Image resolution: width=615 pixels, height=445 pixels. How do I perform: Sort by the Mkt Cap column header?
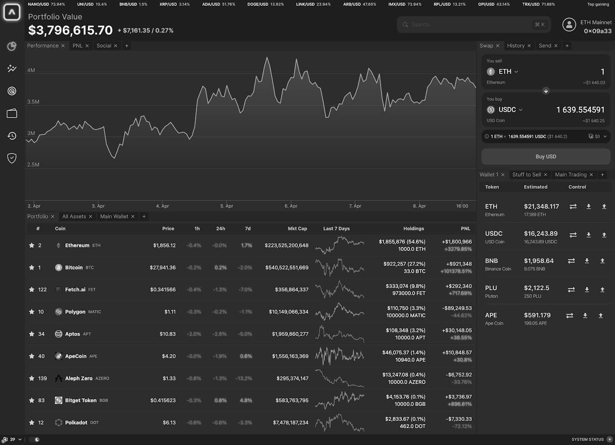[297, 229]
